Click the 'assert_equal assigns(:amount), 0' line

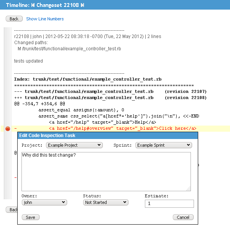(81, 110)
